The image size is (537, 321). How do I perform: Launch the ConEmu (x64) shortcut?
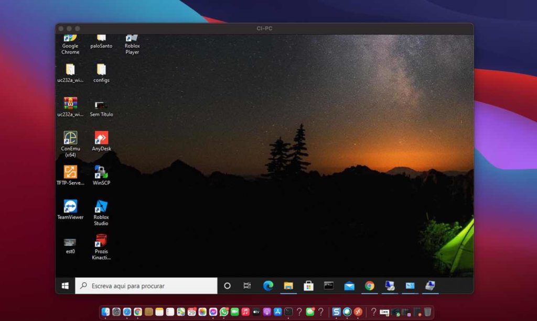[70, 144]
